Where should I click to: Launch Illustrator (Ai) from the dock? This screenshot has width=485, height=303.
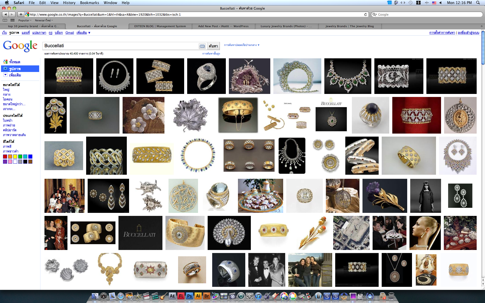click(198, 296)
